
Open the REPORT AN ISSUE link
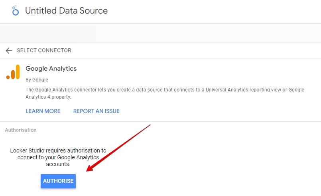96,111
